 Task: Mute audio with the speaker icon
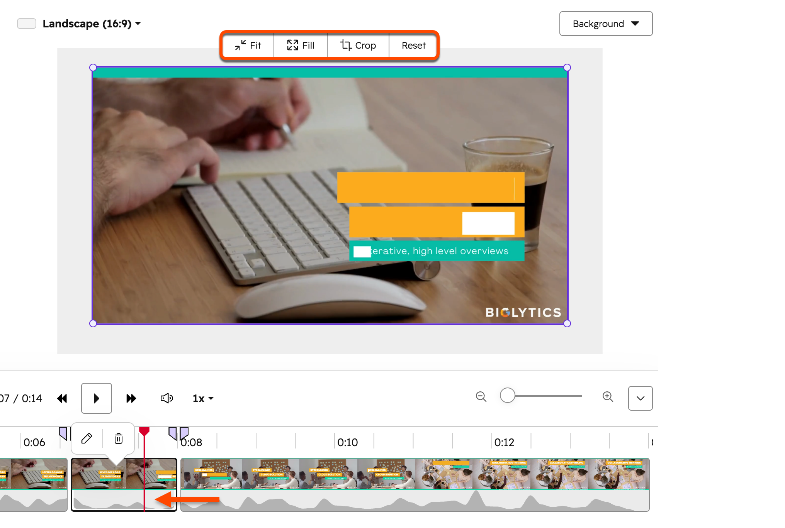coord(167,398)
